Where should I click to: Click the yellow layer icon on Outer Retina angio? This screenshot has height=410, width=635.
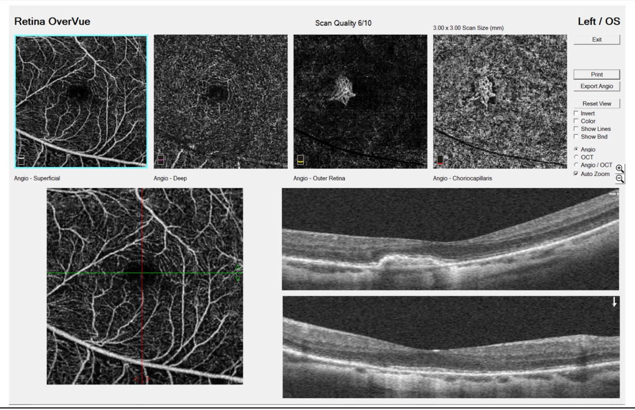tap(301, 160)
